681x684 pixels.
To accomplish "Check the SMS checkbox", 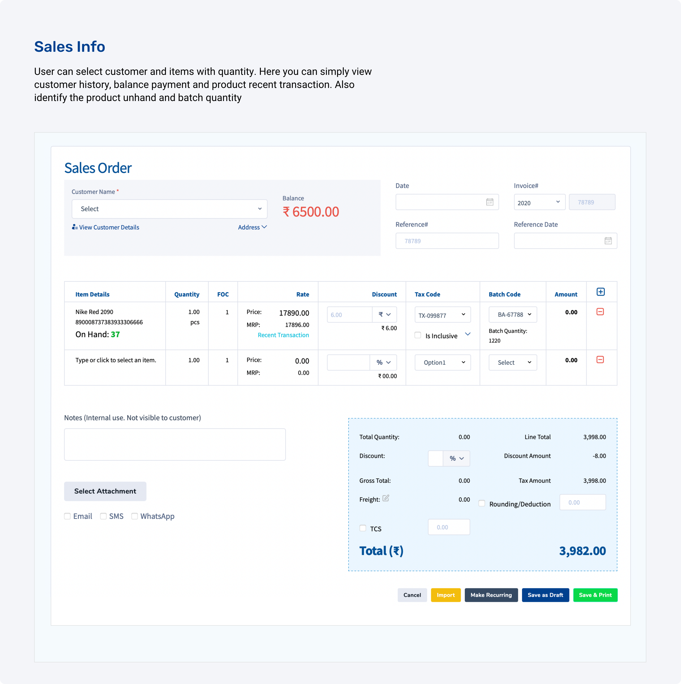I will [x=103, y=516].
